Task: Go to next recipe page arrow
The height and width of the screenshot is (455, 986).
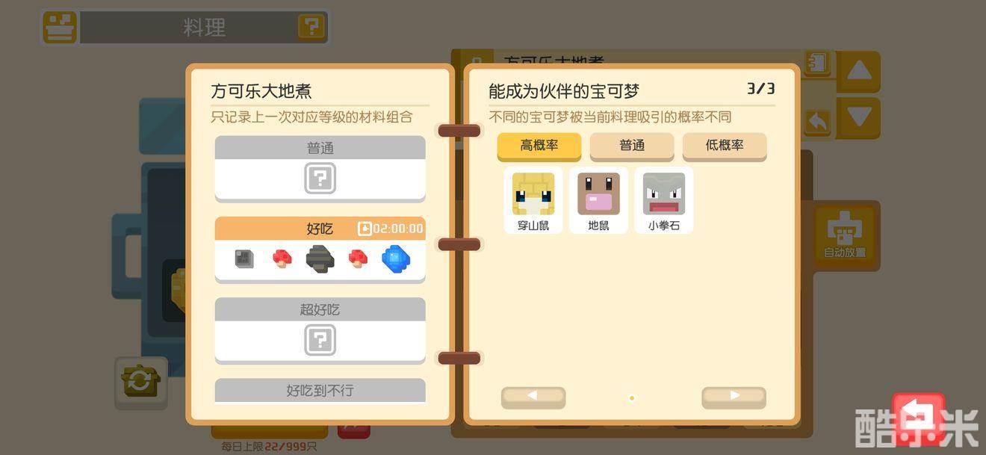Action: click(734, 397)
